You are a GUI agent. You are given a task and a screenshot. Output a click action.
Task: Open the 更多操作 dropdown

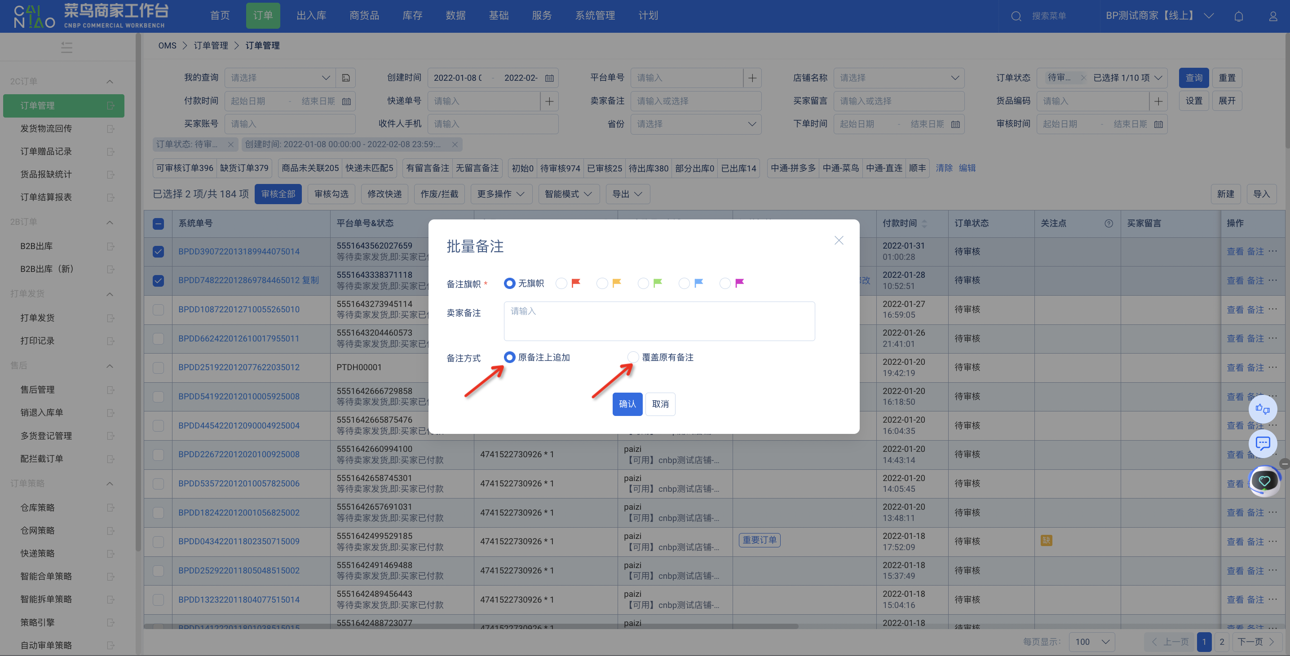pyautogui.click(x=500, y=194)
